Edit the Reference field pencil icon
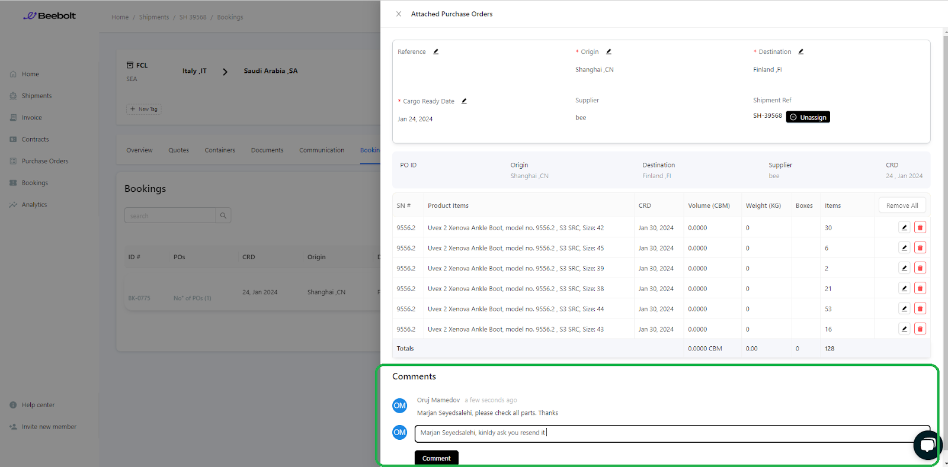The height and width of the screenshot is (467, 948). point(436,51)
